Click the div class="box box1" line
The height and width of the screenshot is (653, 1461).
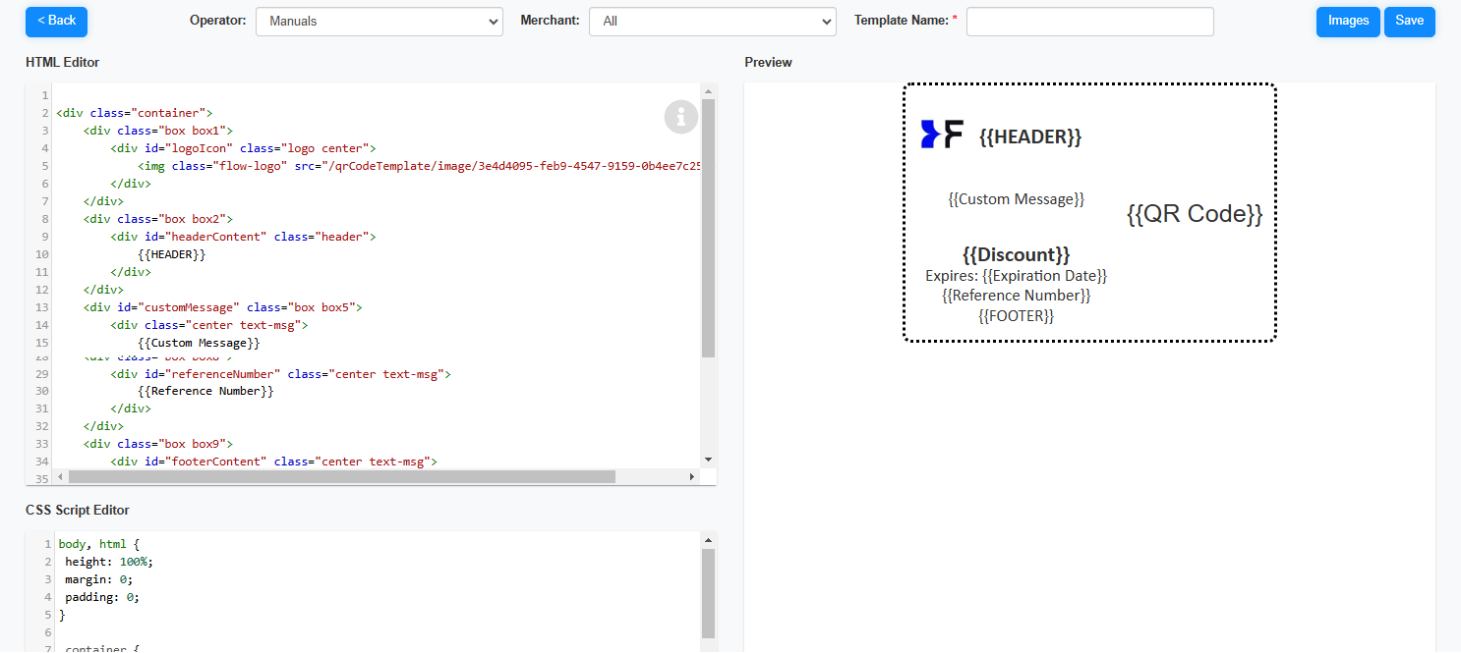point(158,131)
